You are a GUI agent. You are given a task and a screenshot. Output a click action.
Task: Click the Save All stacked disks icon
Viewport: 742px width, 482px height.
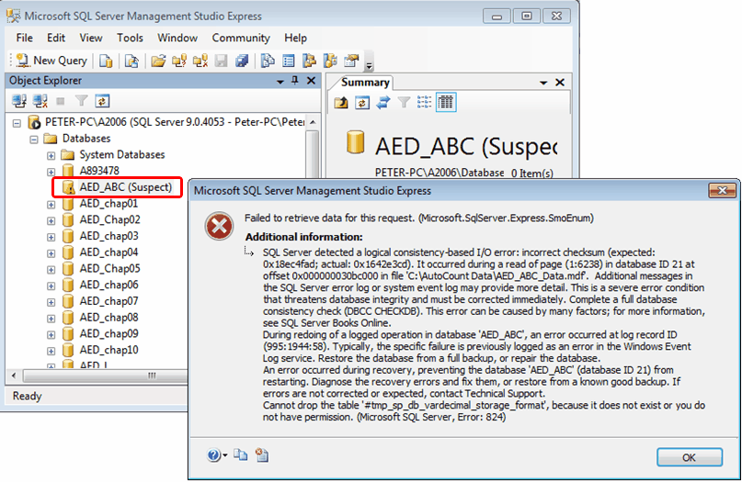[242, 61]
